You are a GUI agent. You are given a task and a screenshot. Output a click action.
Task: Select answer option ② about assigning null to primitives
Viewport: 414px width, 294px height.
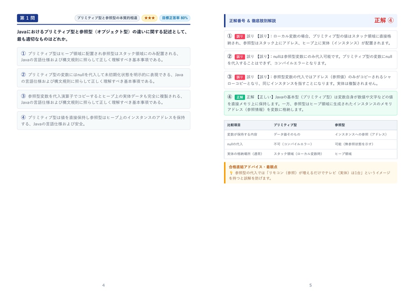(103, 78)
